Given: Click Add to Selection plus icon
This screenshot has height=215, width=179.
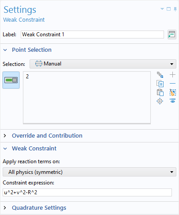Looking at the screenshot, I should pyautogui.click(x=172, y=75).
